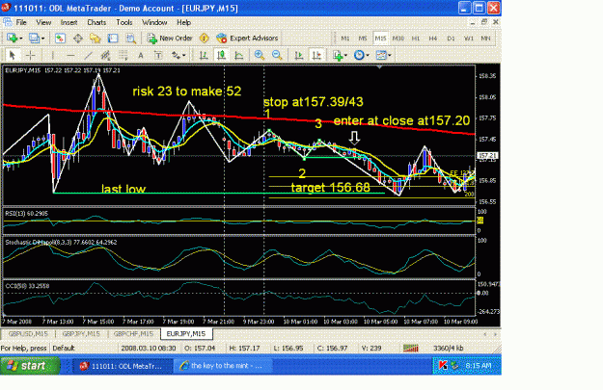Select the Equidistant Channel tool
Image resolution: width=603 pixels, height=390 pixels.
click(105, 55)
